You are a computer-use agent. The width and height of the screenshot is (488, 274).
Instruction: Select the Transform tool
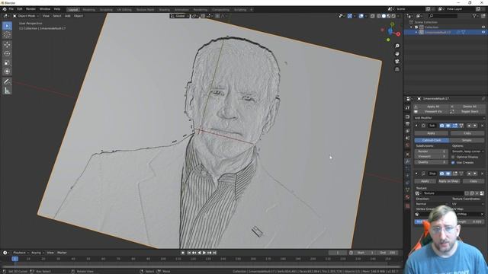click(x=7, y=72)
